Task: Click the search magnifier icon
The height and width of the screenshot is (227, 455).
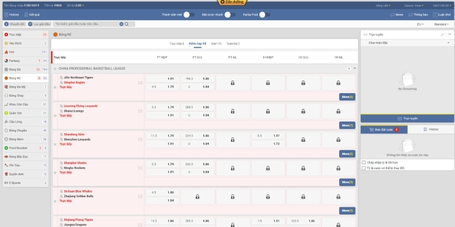Action: (x=126, y=24)
